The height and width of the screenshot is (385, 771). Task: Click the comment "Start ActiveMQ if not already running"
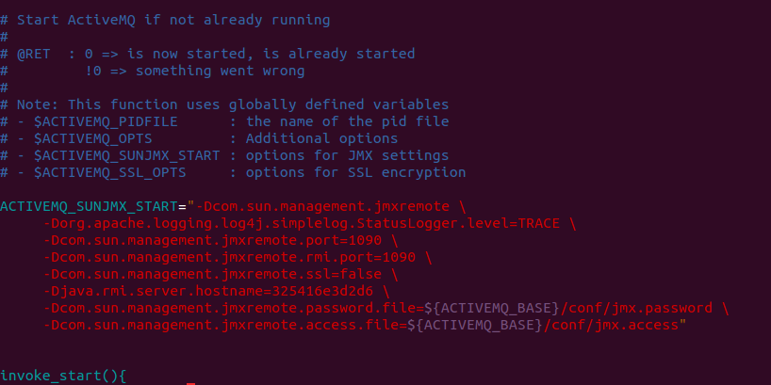[x=173, y=20]
